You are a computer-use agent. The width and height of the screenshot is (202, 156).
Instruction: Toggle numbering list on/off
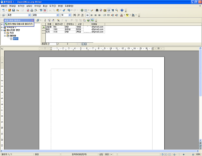point(105,15)
